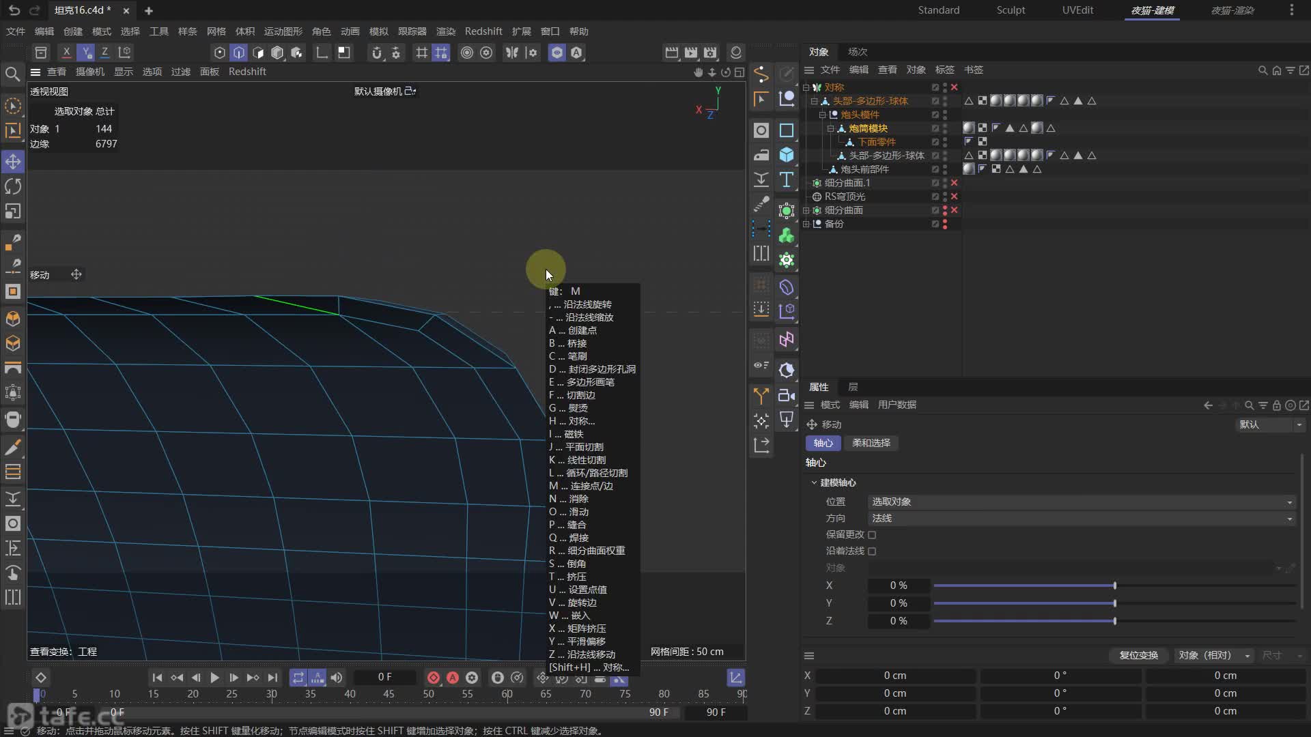Open the search magnifier in left toolbar

(12, 74)
